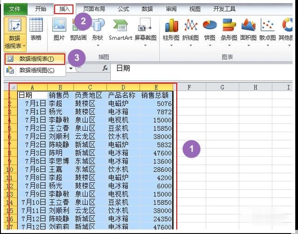
Task: Click the 李思博 salesperson cell
Action: point(61,161)
